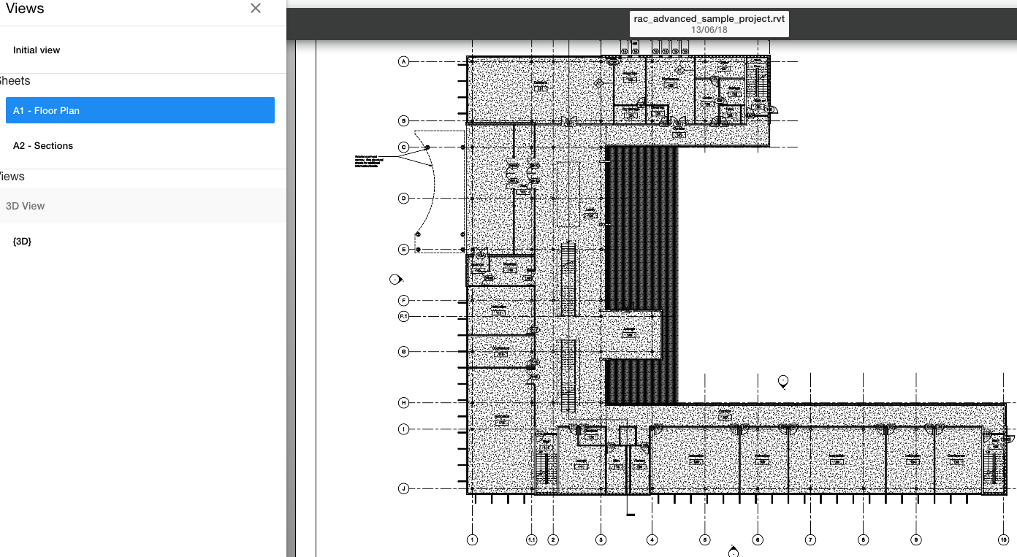Click the Sheets section heading
1017x557 pixels.
15,81
